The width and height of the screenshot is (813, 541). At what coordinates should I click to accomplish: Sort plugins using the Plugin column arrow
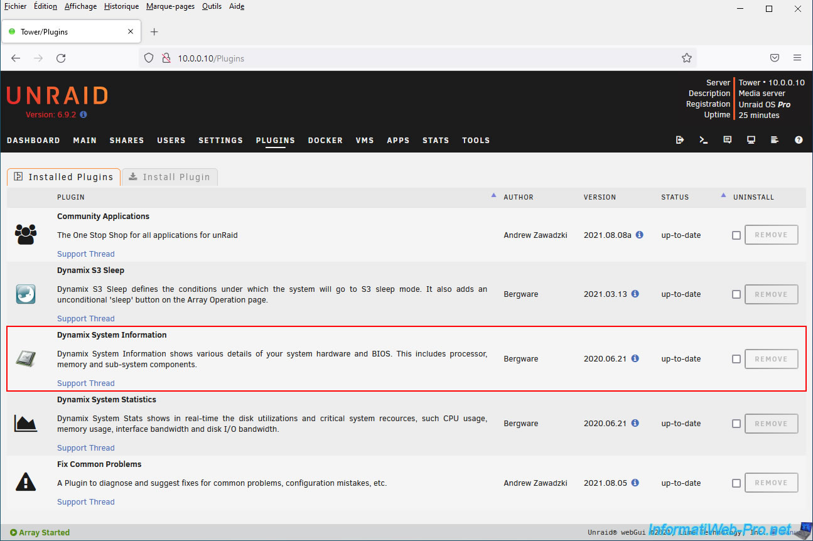click(493, 195)
